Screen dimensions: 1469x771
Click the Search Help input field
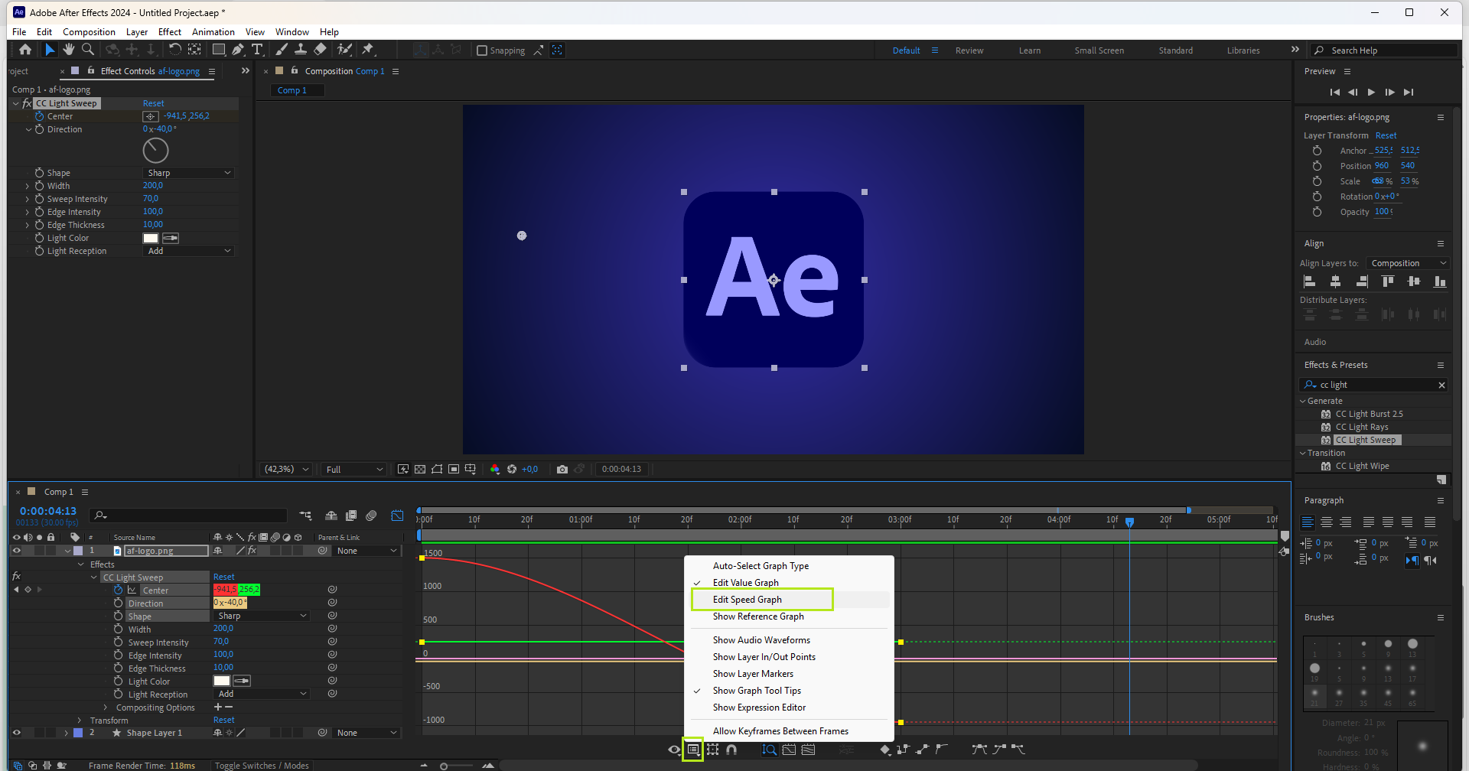click(x=1389, y=50)
